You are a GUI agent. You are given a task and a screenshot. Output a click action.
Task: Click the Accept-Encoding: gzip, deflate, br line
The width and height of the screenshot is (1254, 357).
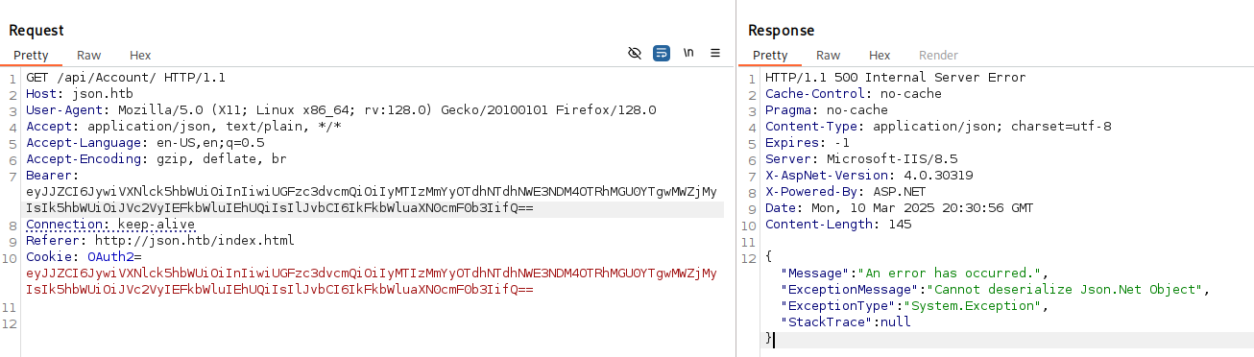point(157,159)
